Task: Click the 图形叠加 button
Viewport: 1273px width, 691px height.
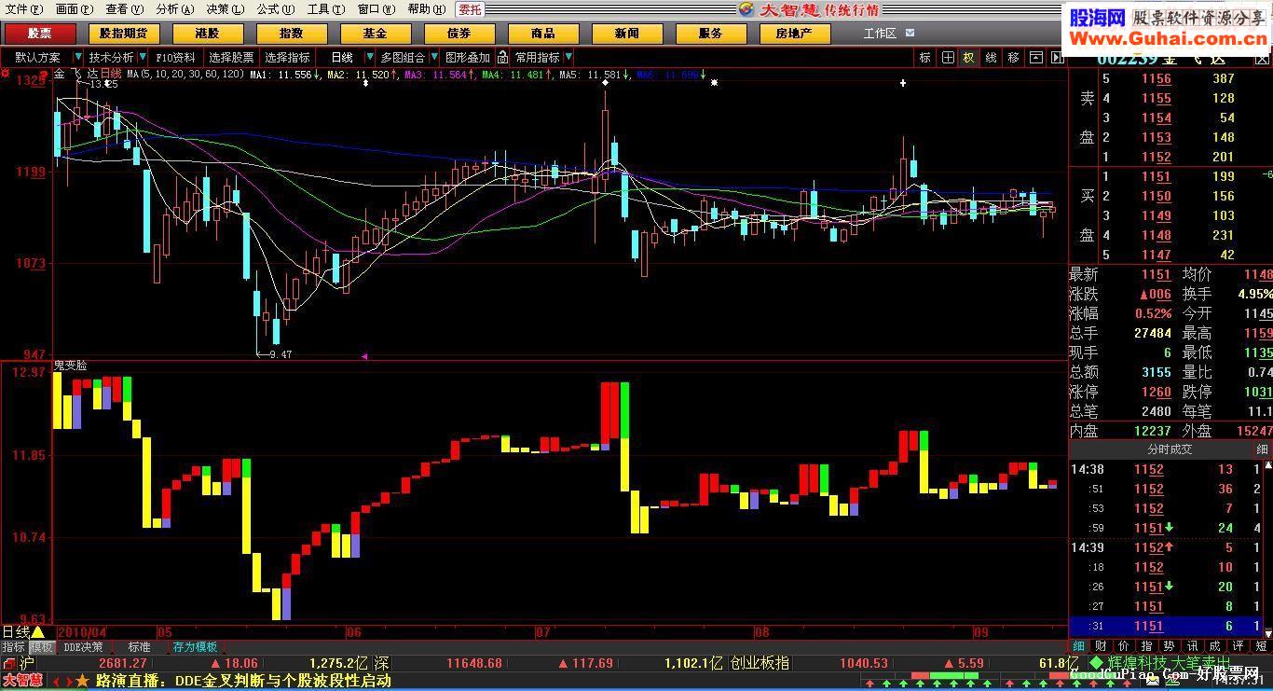Action: (x=467, y=57)
